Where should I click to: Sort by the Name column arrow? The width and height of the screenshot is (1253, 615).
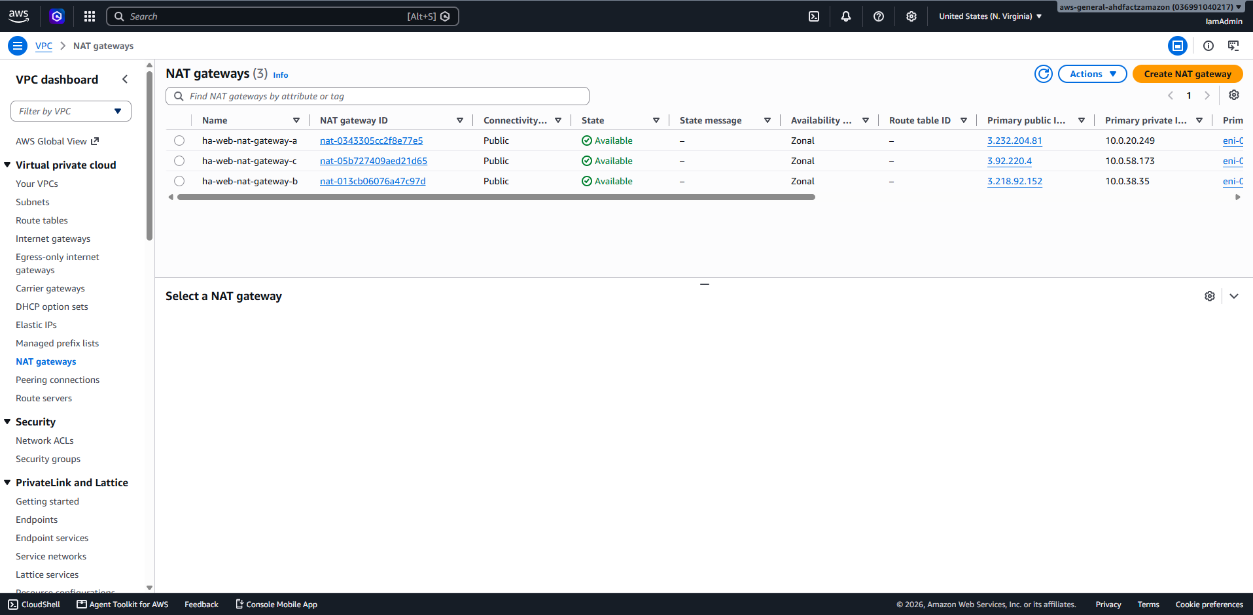[296, 120]
